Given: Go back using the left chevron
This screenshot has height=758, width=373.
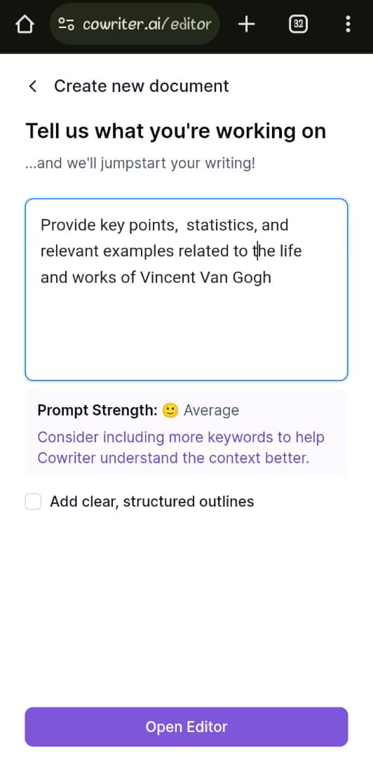Looking at the screenshot, I should pyautogui.click(x=33, y=86).
